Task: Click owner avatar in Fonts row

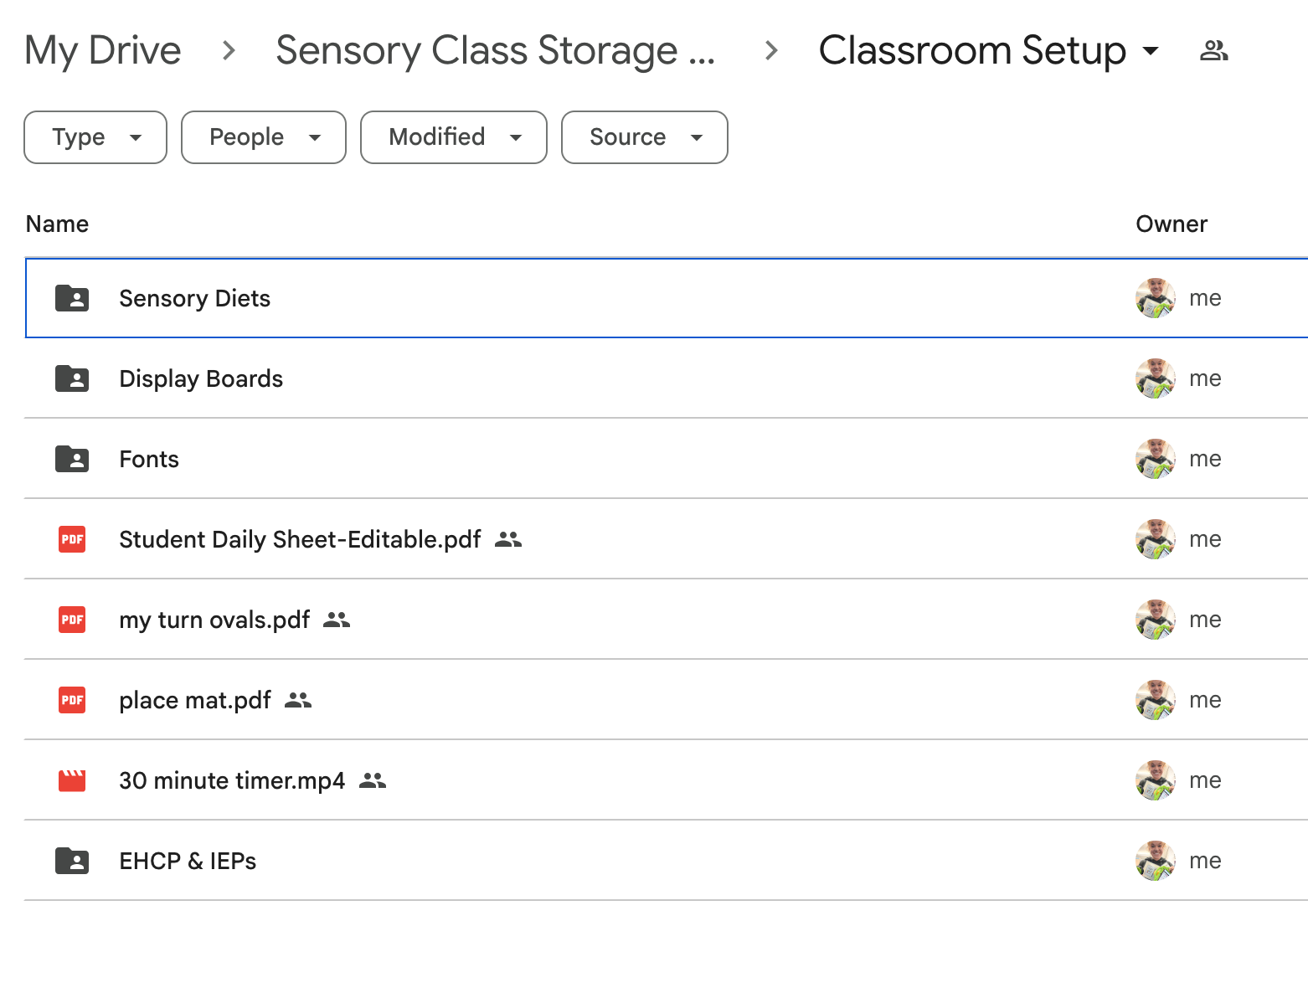Action: click(1156, 459)
